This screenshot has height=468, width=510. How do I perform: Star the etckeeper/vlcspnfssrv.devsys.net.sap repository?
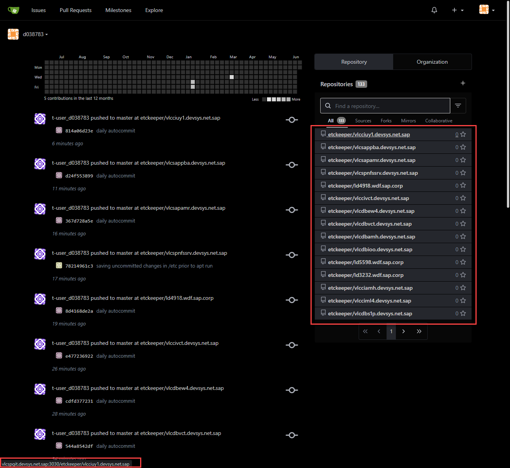(x=463, y=173)
